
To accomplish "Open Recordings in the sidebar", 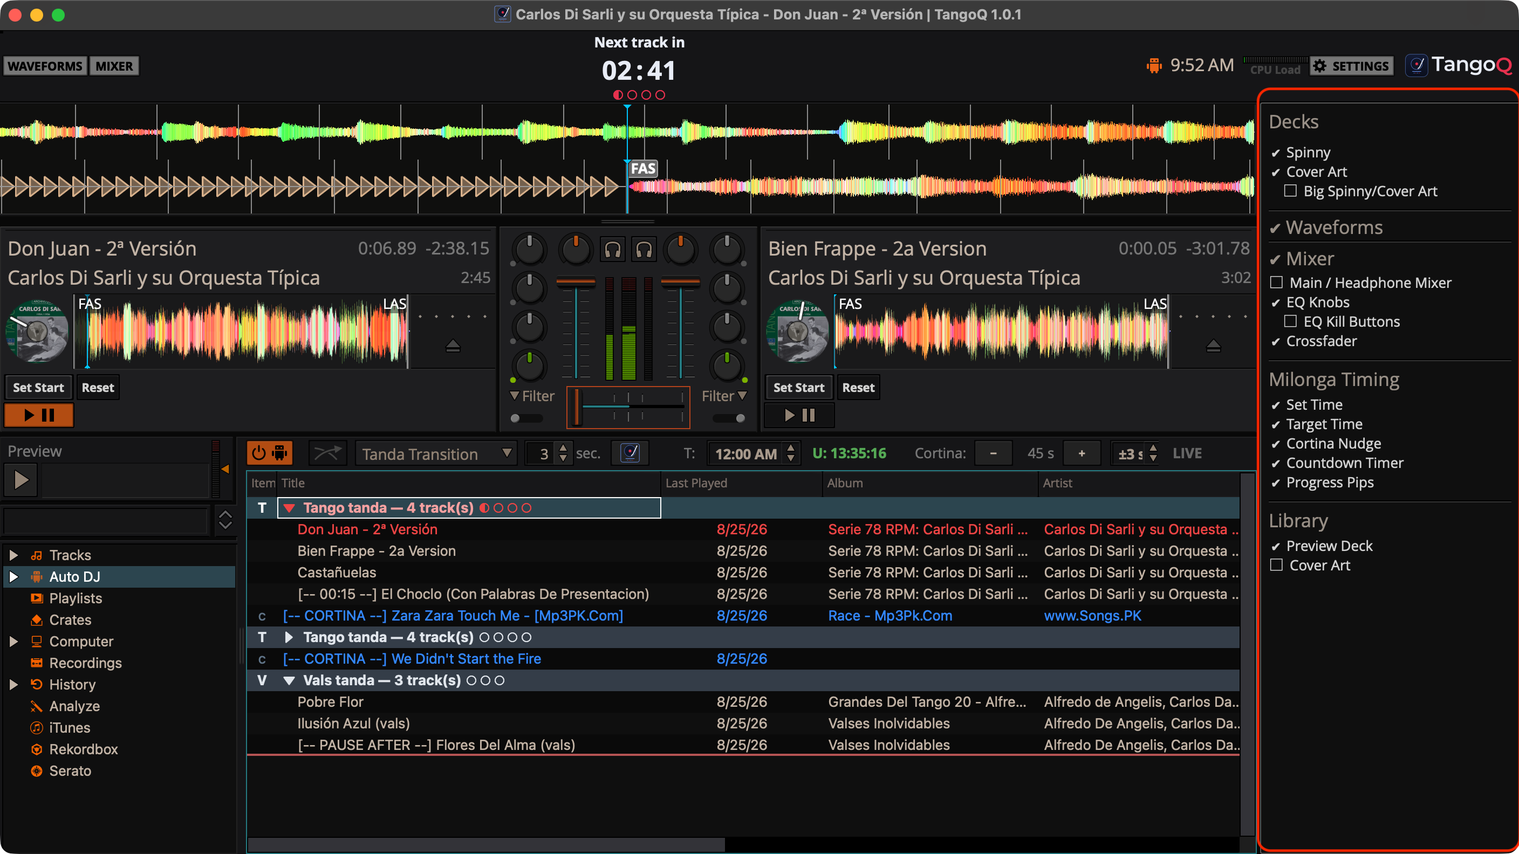I will [85, 663].
